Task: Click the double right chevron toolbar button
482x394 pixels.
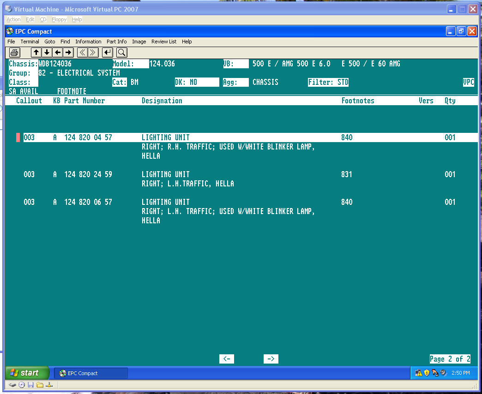Action: (93, 52)
